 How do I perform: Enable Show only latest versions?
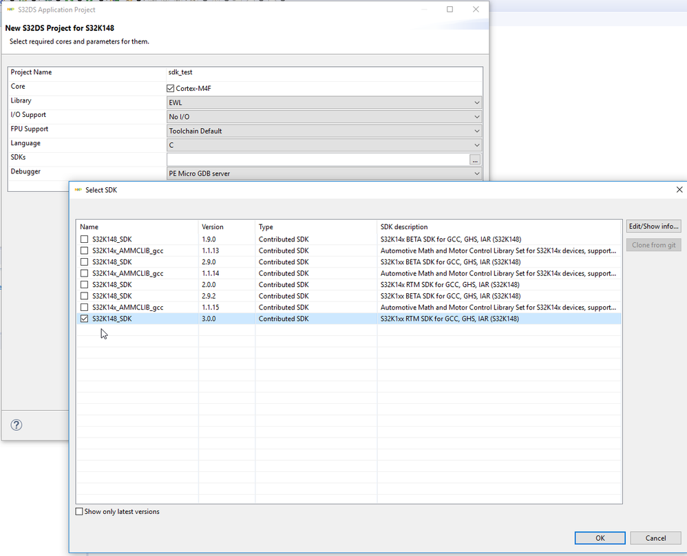pos(79,511)
